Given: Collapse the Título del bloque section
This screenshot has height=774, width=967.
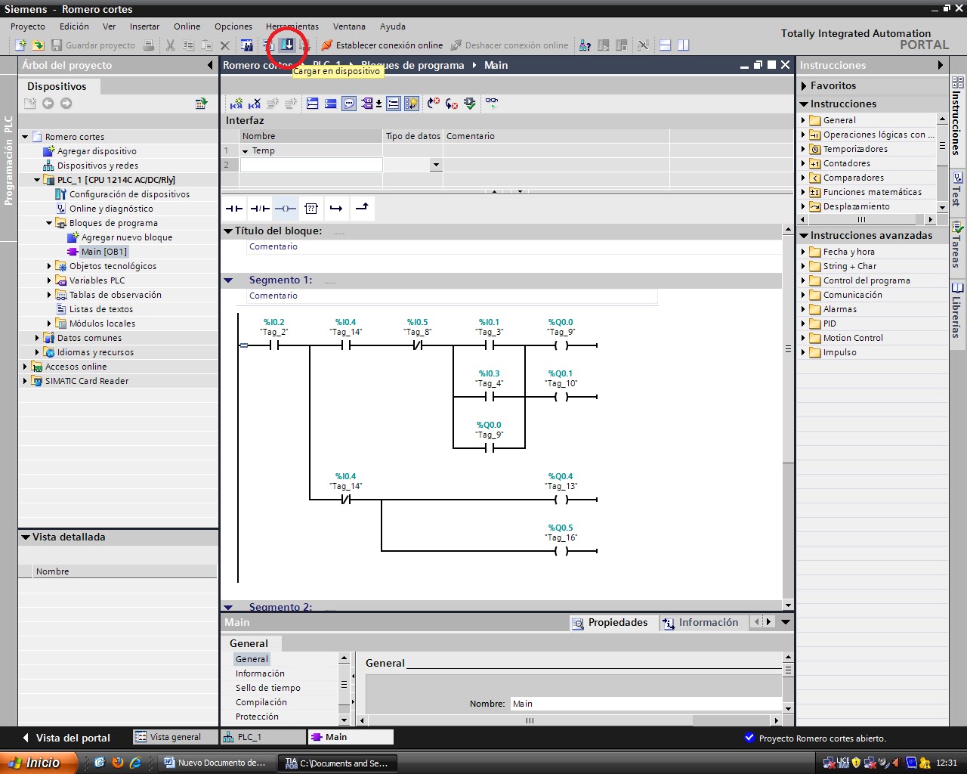Looking at the screenshot, I should [x=228, y=231].
